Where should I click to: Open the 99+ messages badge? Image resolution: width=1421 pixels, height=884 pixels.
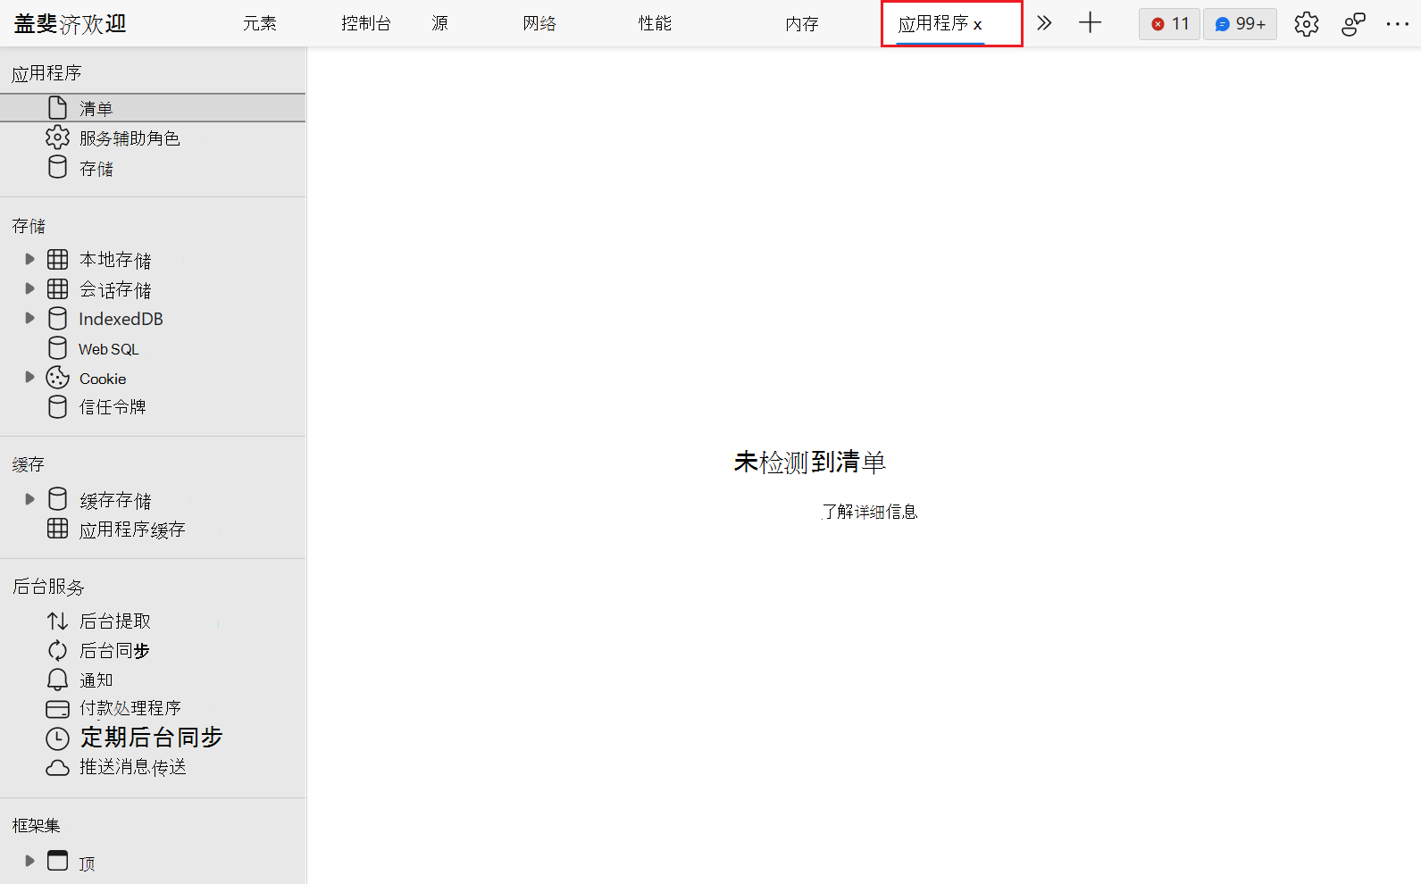click(1240, 24)
